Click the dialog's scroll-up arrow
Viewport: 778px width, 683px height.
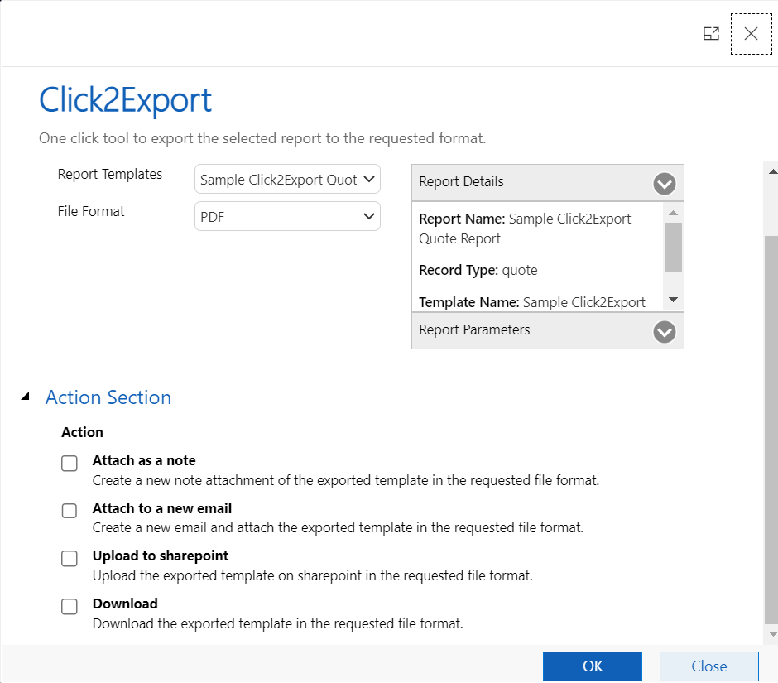click(x=772, y=171)
